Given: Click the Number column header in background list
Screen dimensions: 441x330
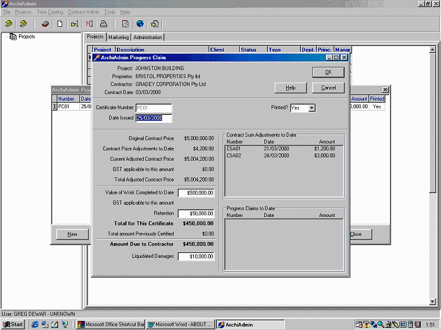Looking at the screenshot, I should (69, 98).
